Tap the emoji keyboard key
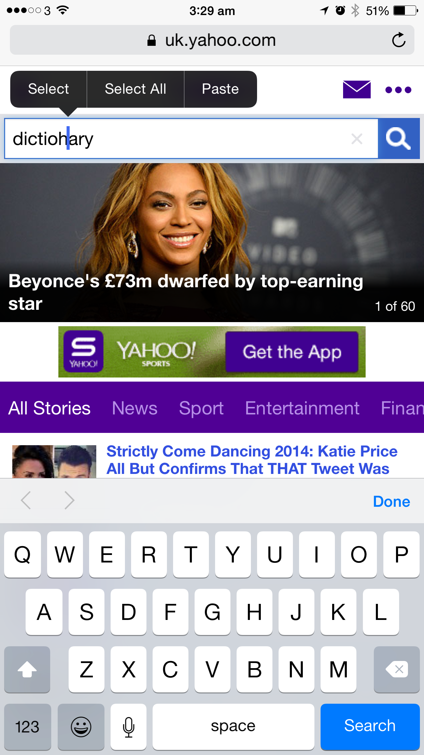Image resolution: width=424 pixels, height=755 pixels. [81, 726]
